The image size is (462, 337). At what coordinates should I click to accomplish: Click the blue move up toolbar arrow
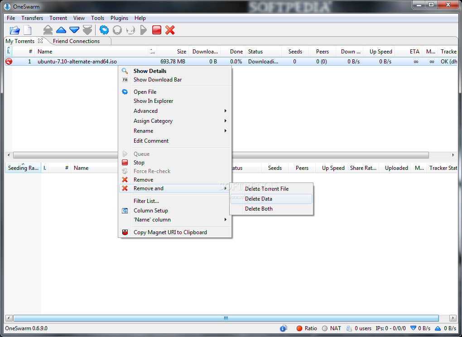pos(61,30)
